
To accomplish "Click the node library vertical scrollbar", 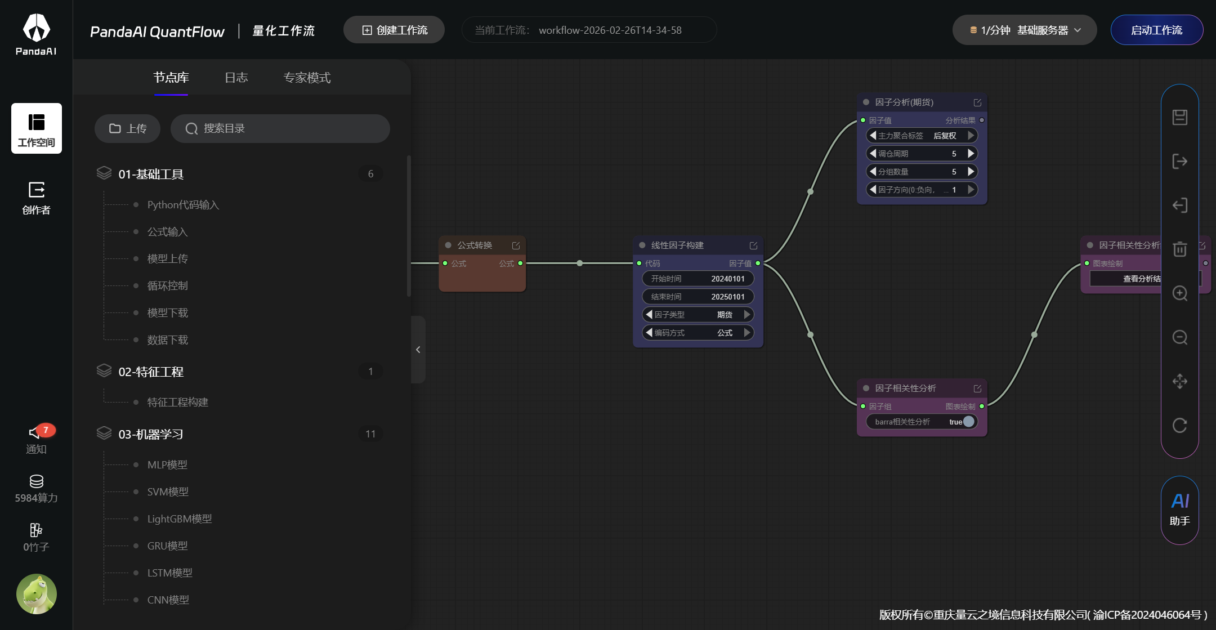I will (x=409, y=226).
